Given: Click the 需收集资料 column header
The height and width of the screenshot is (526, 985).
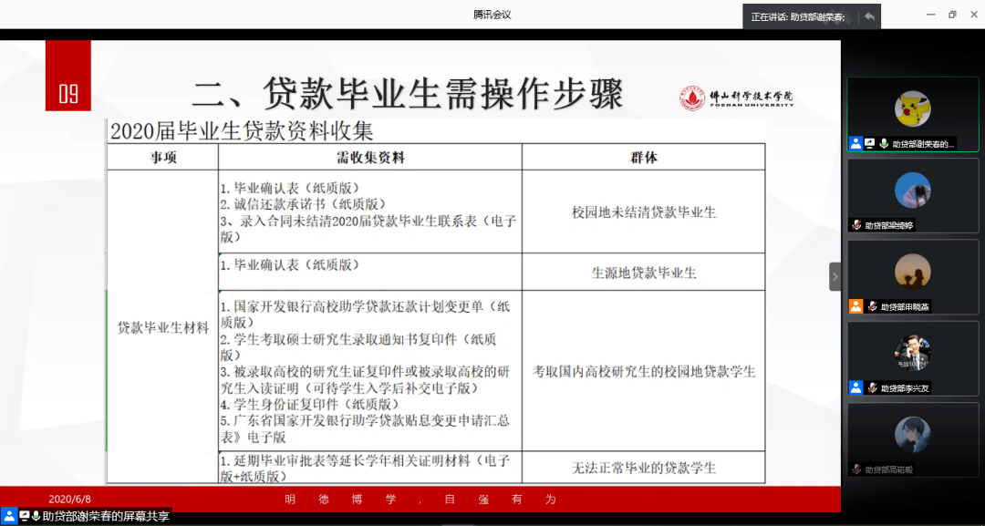Looking at the screenshot, I should (x=370, y=158).
